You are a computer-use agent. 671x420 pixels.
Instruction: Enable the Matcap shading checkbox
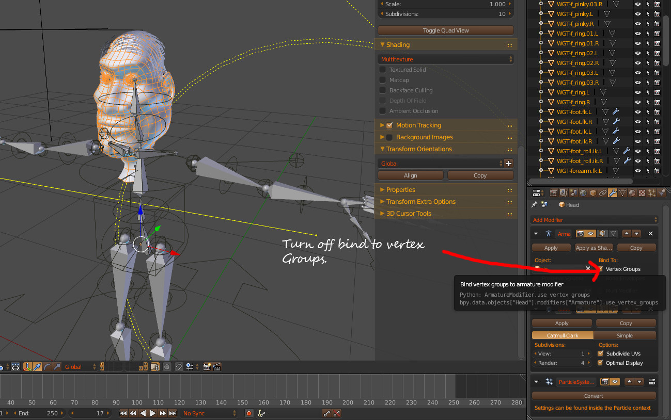tap(382, 80)
